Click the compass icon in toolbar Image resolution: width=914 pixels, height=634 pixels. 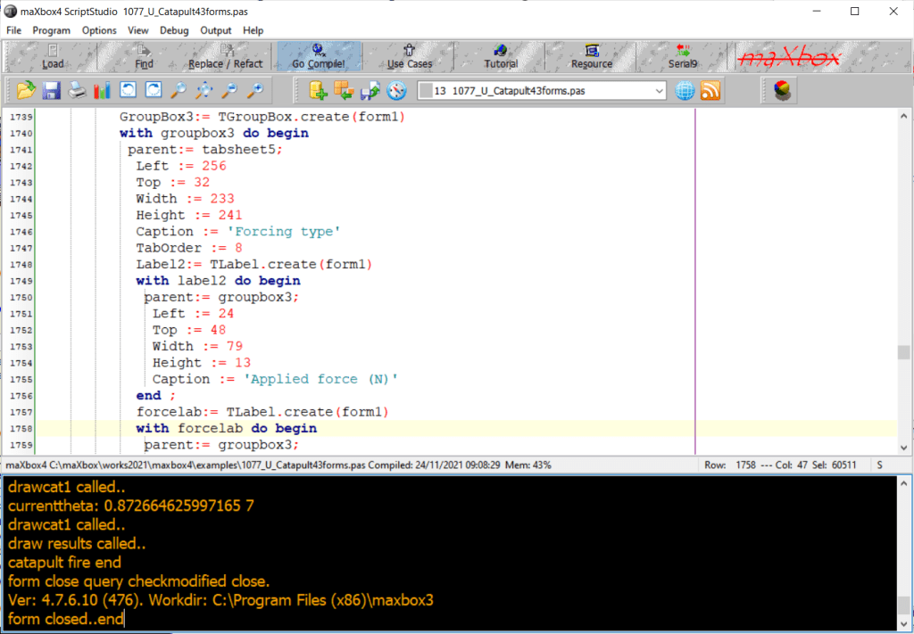[396, 90]
